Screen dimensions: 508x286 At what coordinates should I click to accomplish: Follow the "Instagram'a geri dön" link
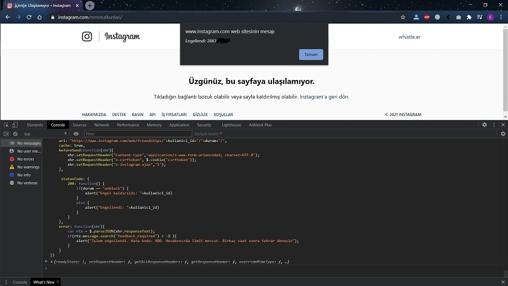point(324,96)
